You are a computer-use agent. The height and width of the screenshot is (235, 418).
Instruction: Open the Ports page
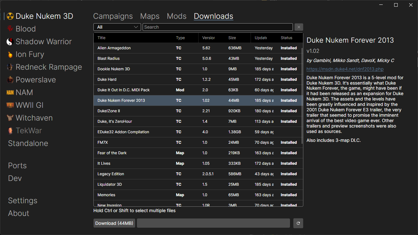[x=17, y=166]
